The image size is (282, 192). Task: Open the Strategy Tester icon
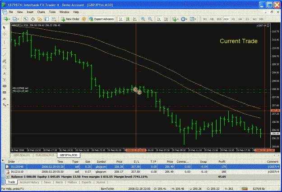coord(54,19)
